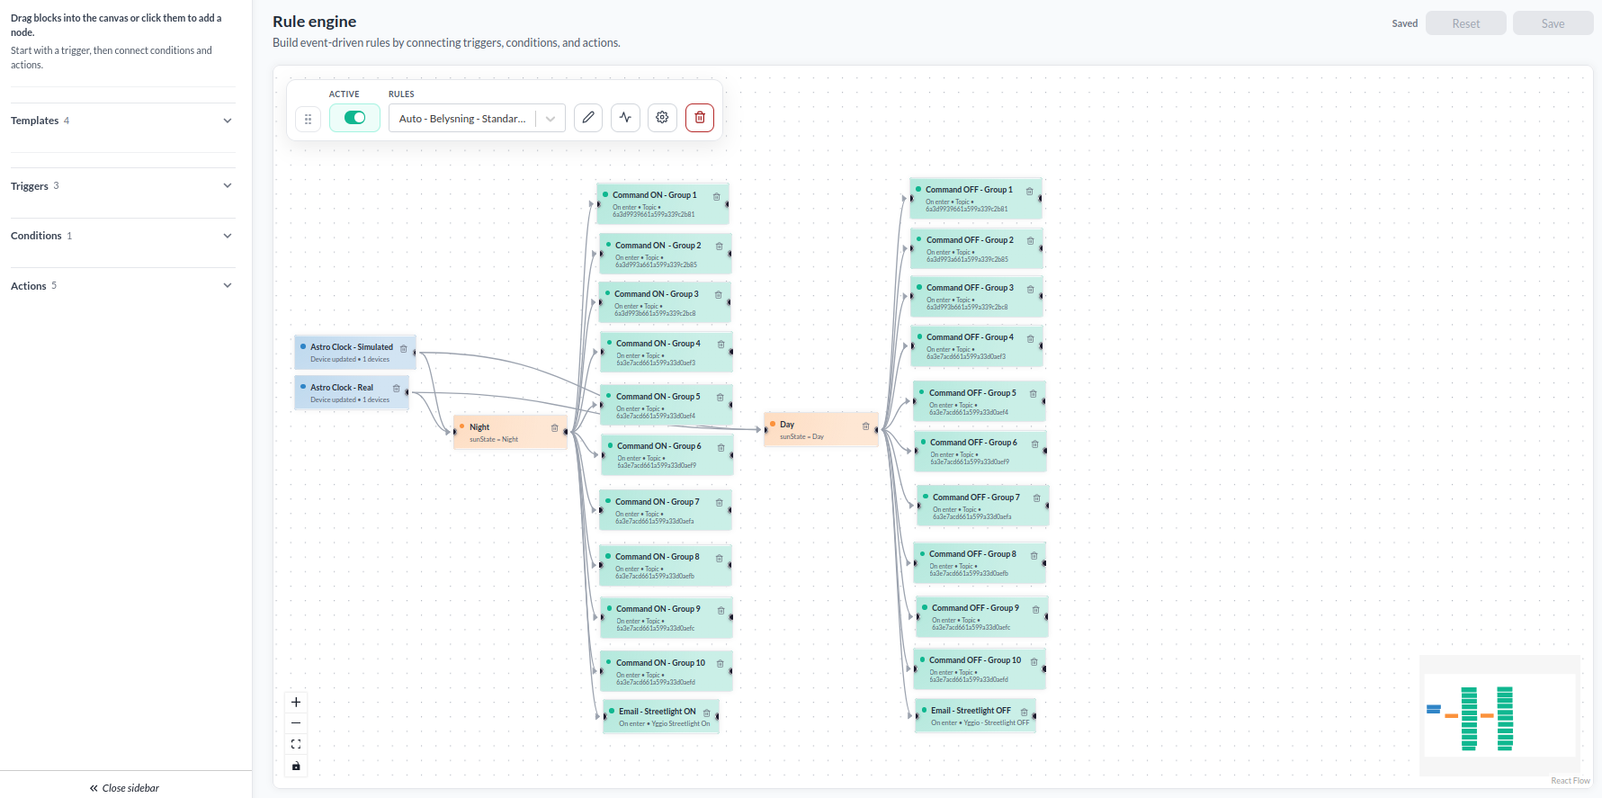Viewport: 1602px width, 798px height.
Task: Select Astro Clock - Simulated trigger node title
Action: tap(352, 347)
